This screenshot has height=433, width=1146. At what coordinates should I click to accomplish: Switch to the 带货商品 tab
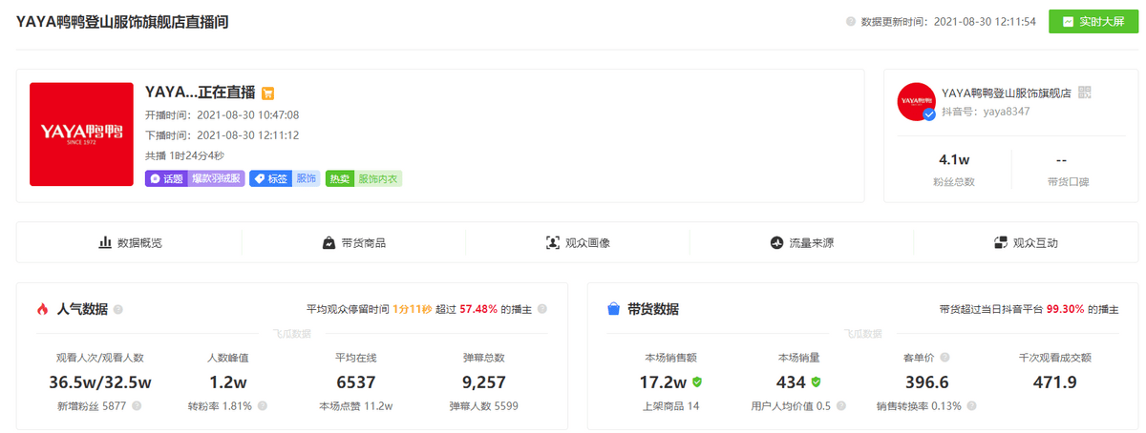point(354,242)
